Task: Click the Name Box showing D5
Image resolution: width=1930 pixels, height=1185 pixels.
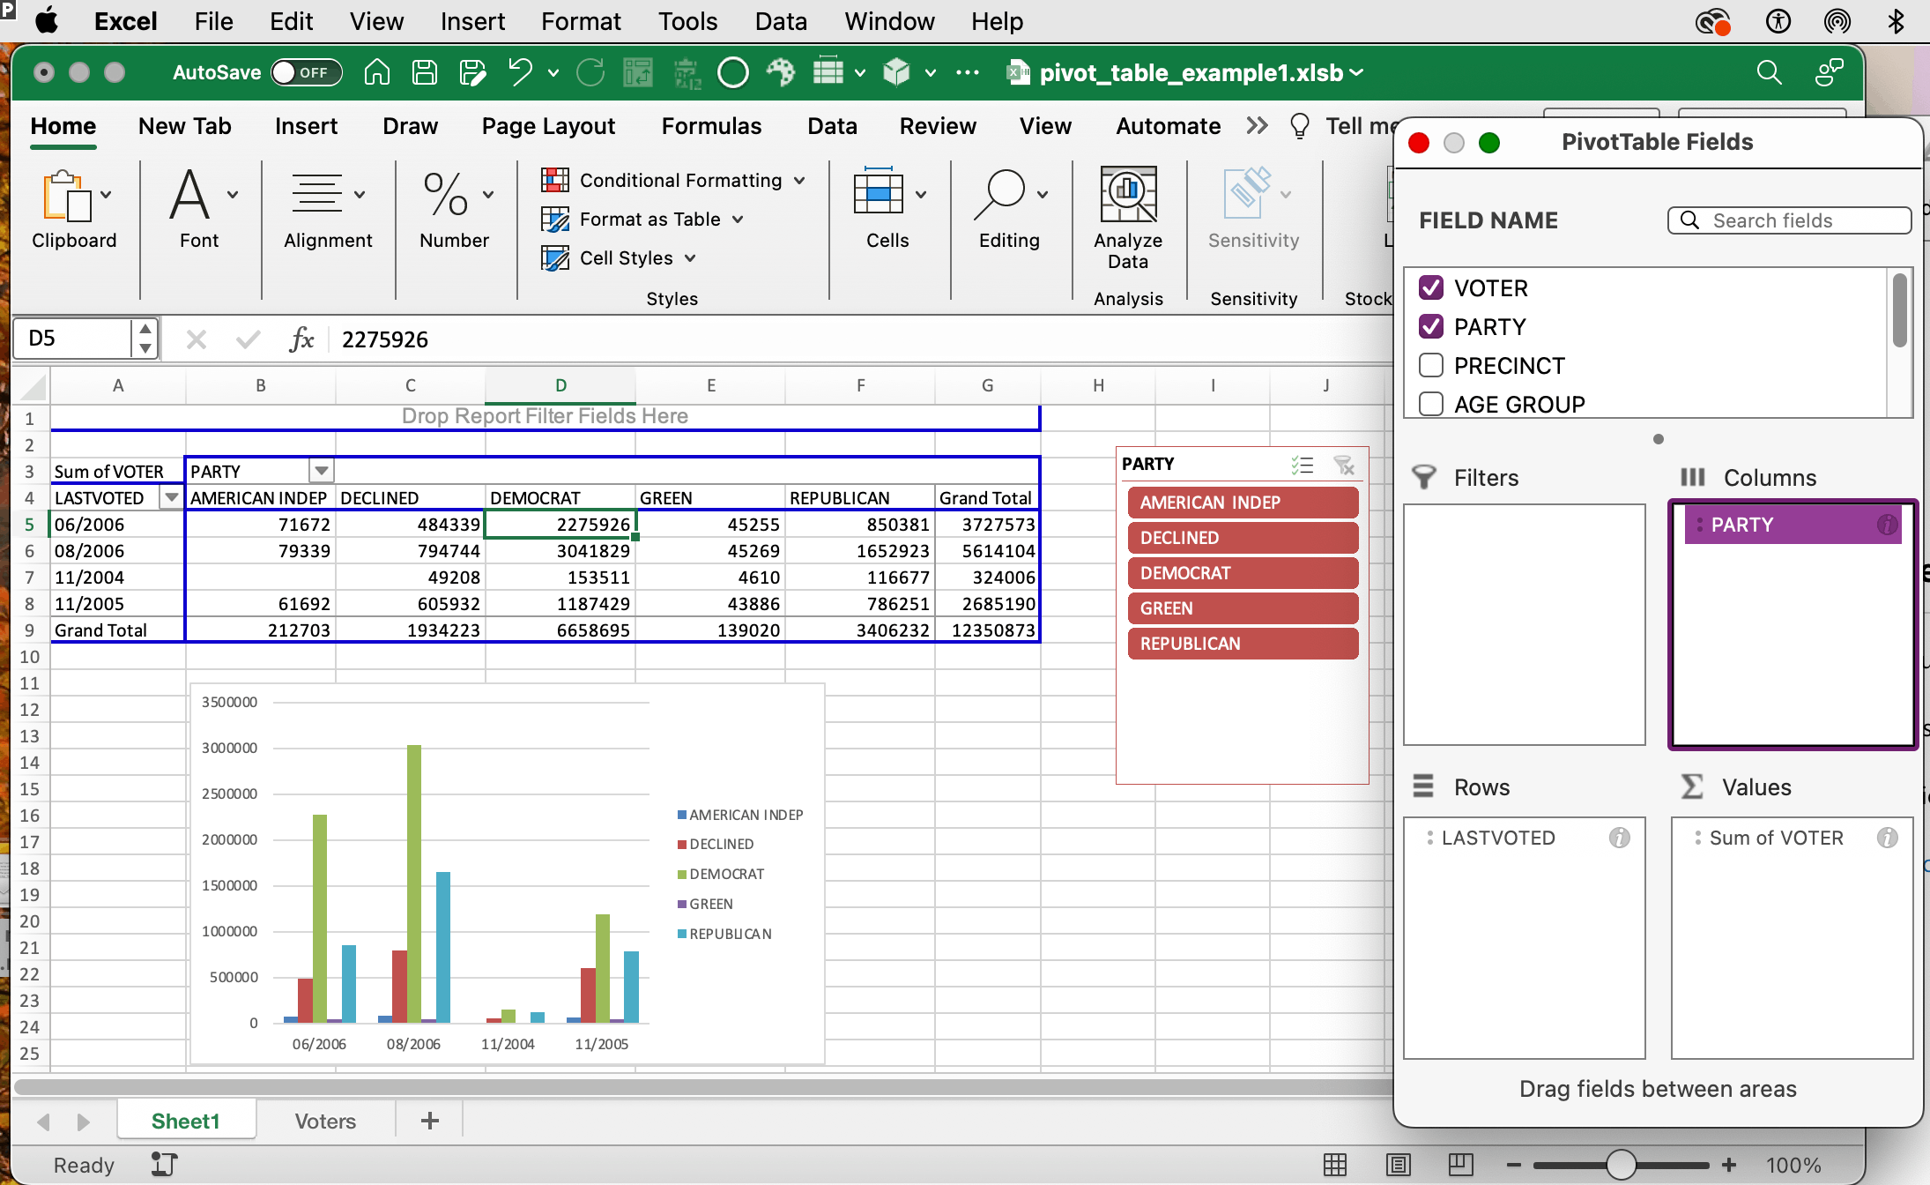Action: pos(72,339)
